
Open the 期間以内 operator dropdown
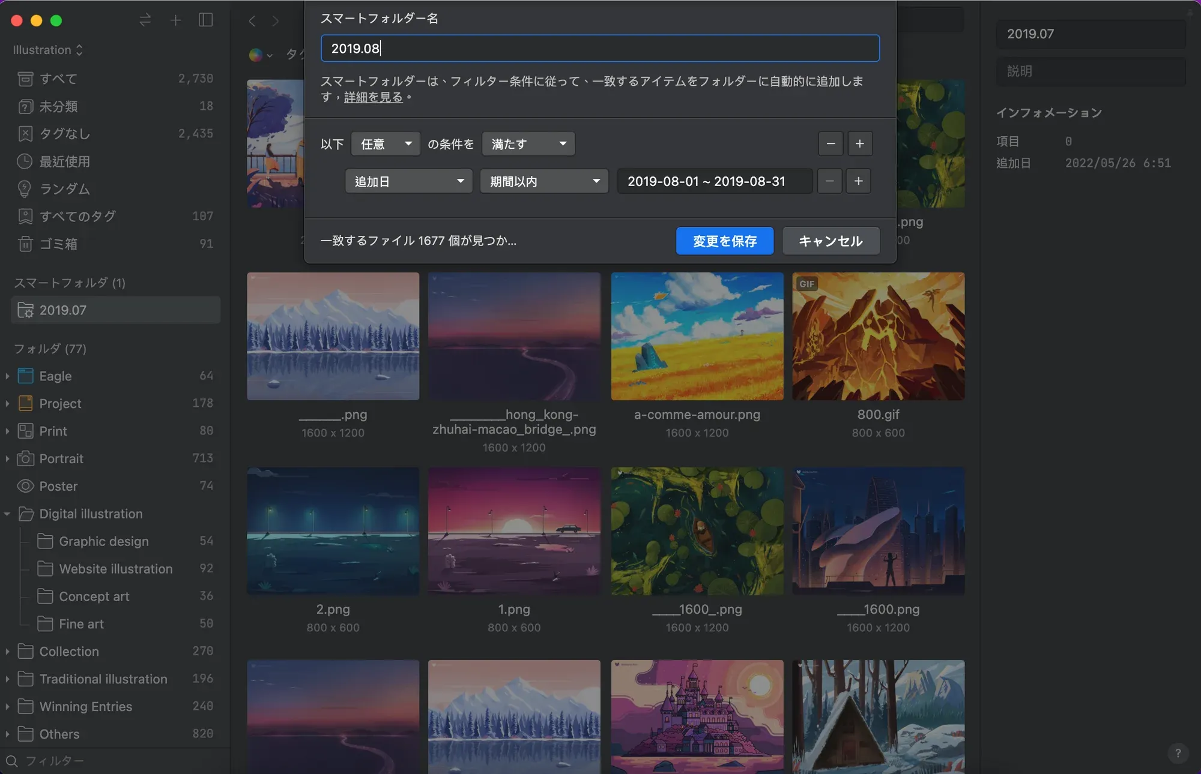click(x=543, y=181)
